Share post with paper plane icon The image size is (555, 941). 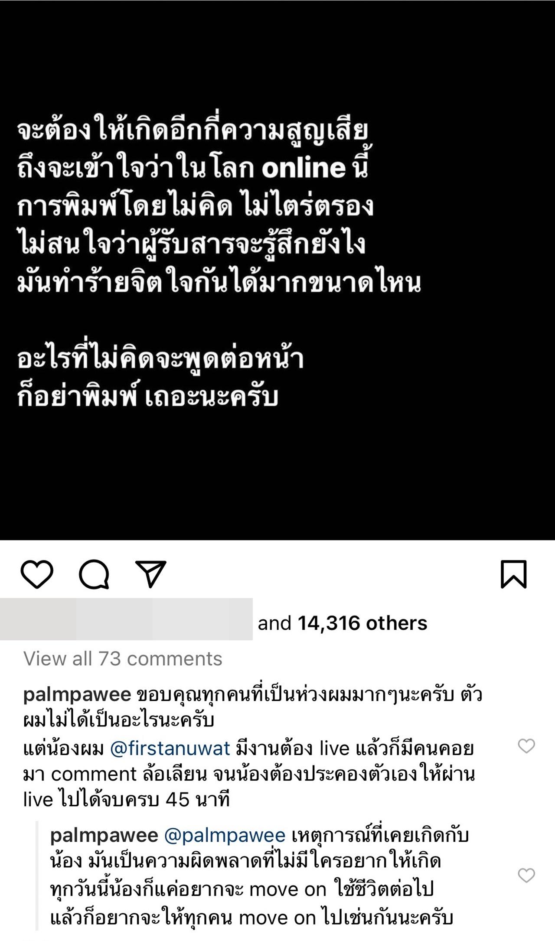point(150,574)
